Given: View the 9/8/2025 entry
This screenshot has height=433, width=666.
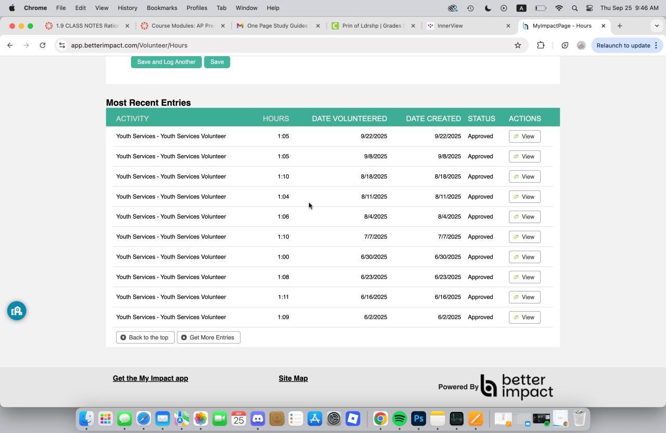Looking at the screenshot, I should 524,156.
